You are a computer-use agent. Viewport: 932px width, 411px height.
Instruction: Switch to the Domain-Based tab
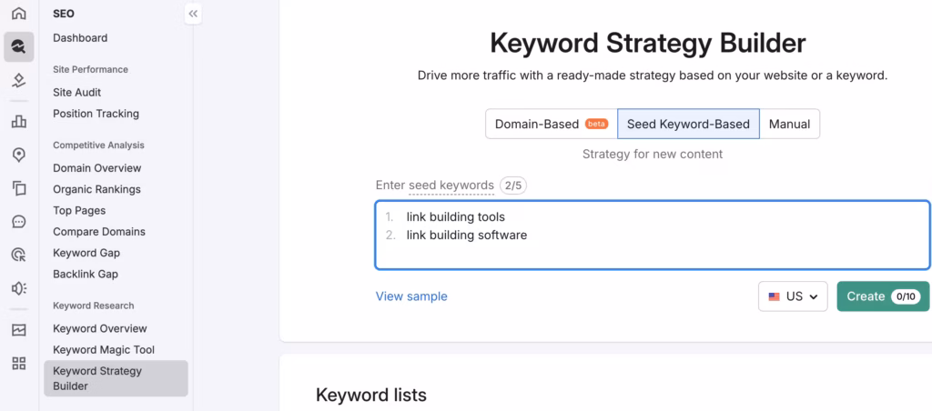[x=551, y=125]
